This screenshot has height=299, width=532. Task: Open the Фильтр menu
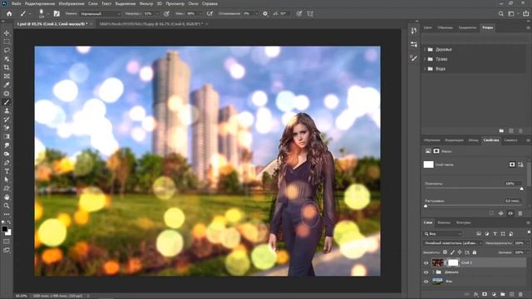tap(146, 3)
